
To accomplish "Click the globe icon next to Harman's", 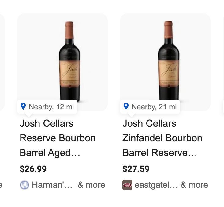I will [24, 185].
